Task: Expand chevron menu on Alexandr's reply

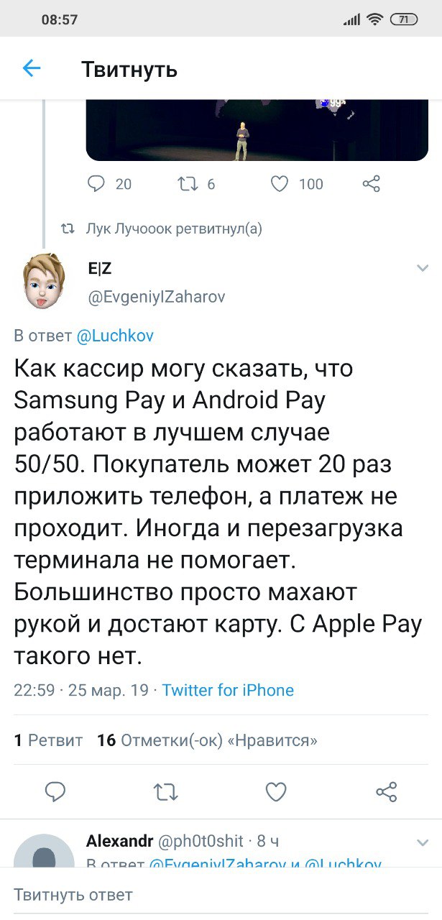Action: (423, 842)
